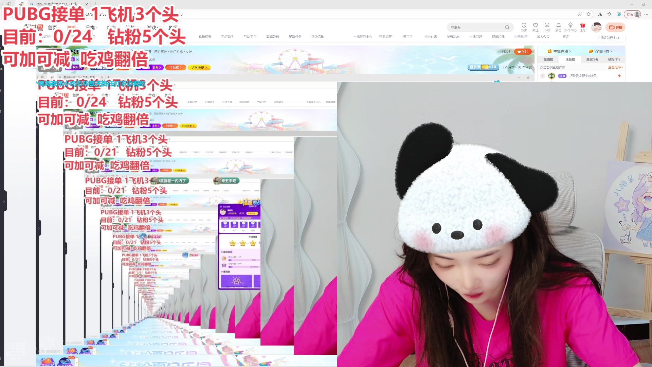This screenshot has height=367, width=652.
Task: Open 发布动态 link
Action: click(x=453, y=37)
